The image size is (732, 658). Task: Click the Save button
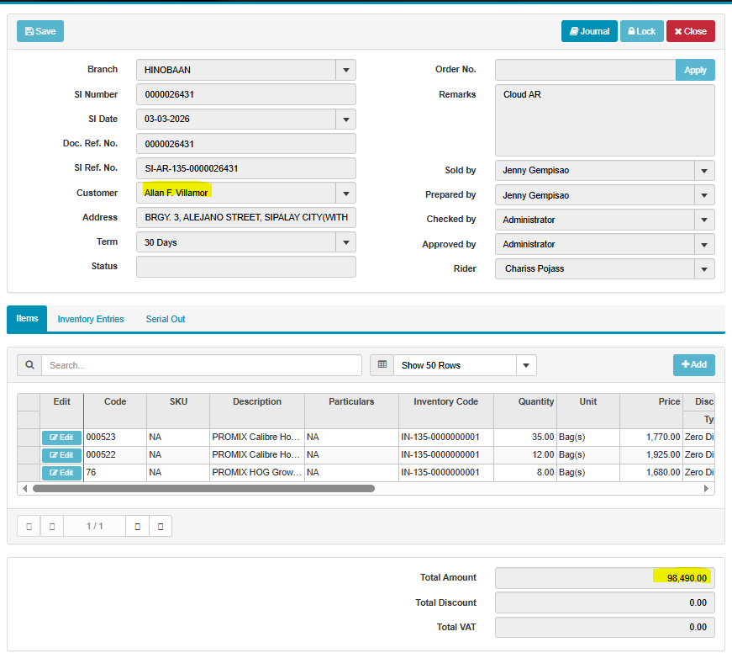pyautogui.click(x=40, y=31)
